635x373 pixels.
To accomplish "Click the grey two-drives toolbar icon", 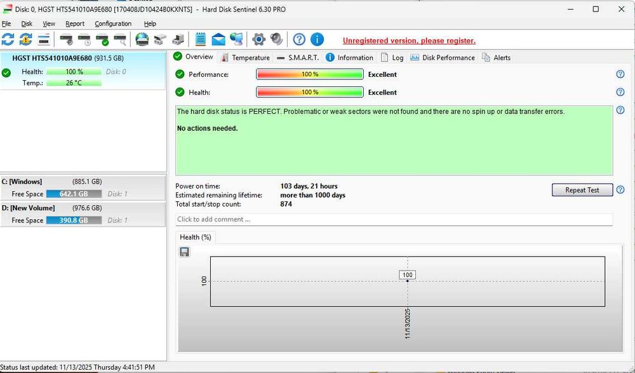I will pos(160,40).
